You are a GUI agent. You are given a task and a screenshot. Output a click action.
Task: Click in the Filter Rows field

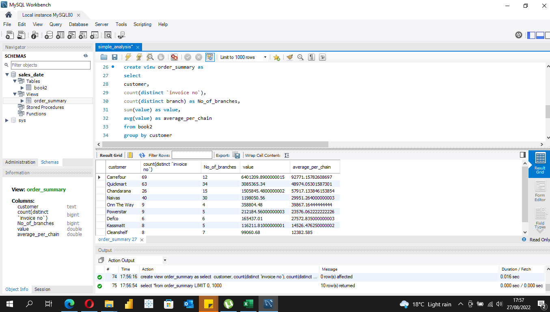tap(192, 155)
